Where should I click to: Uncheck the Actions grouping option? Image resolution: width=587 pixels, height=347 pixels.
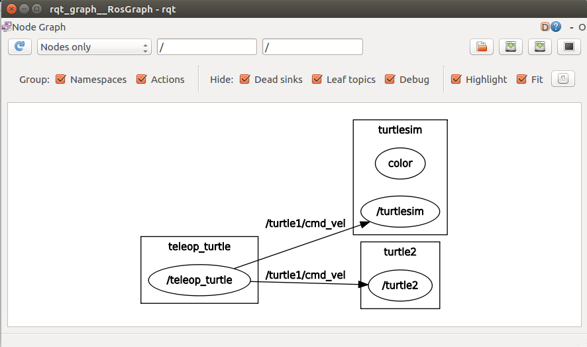point(141,80)
